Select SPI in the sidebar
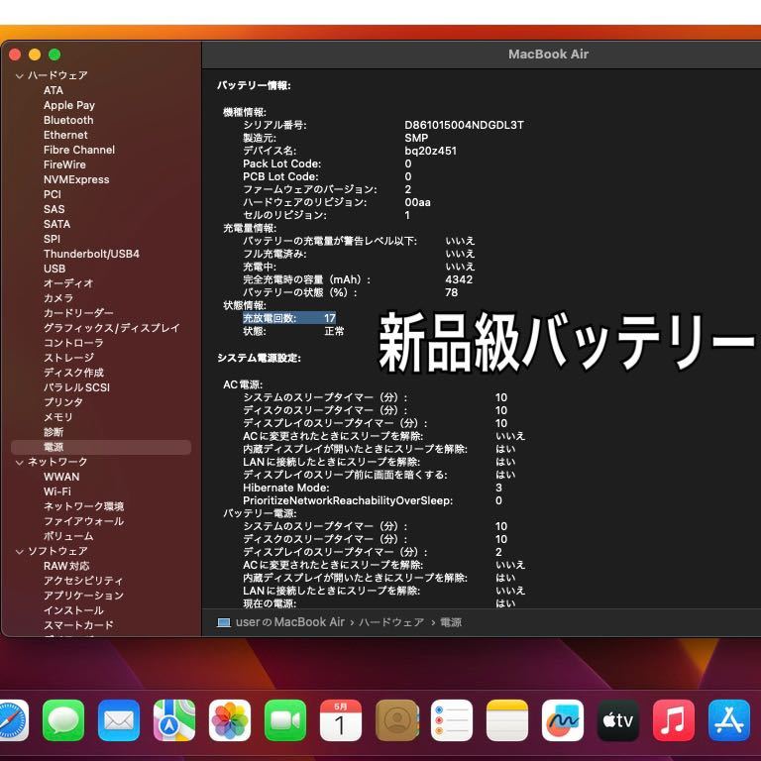761x761 pixels. [52, 239]
